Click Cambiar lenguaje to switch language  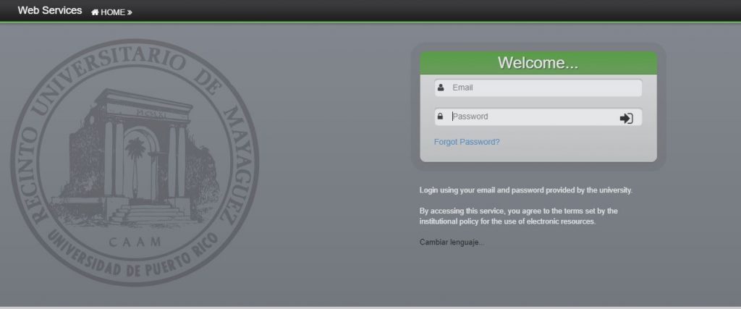[x=452, y=242]
